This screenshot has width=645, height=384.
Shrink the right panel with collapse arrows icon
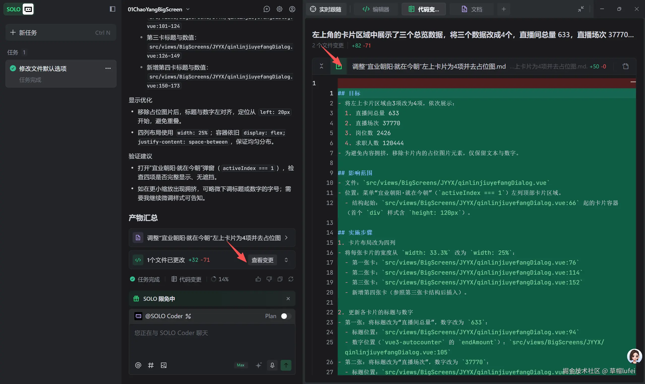[x=581, y=9]
